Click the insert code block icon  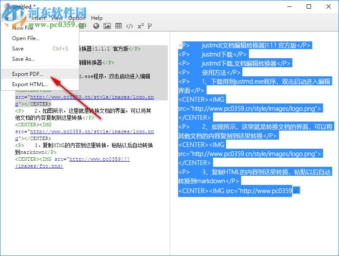coord(129,26)
